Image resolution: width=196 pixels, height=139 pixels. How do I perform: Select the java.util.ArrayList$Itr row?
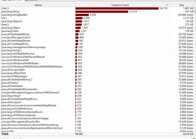(x=97, y=70)
